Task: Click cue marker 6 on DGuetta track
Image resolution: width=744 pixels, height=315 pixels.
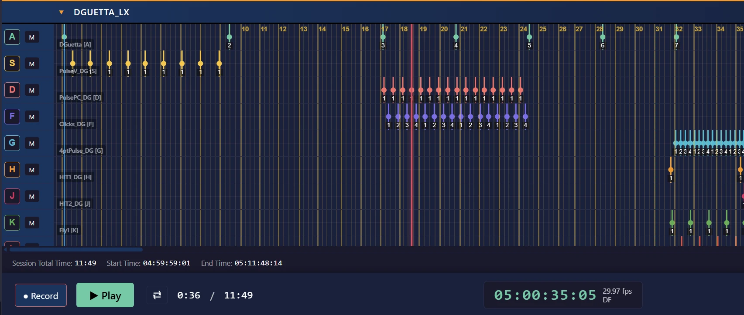Action: [x=603, y=37]
